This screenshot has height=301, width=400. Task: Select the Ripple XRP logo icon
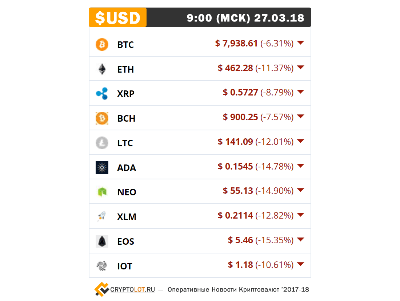point(102,93)
